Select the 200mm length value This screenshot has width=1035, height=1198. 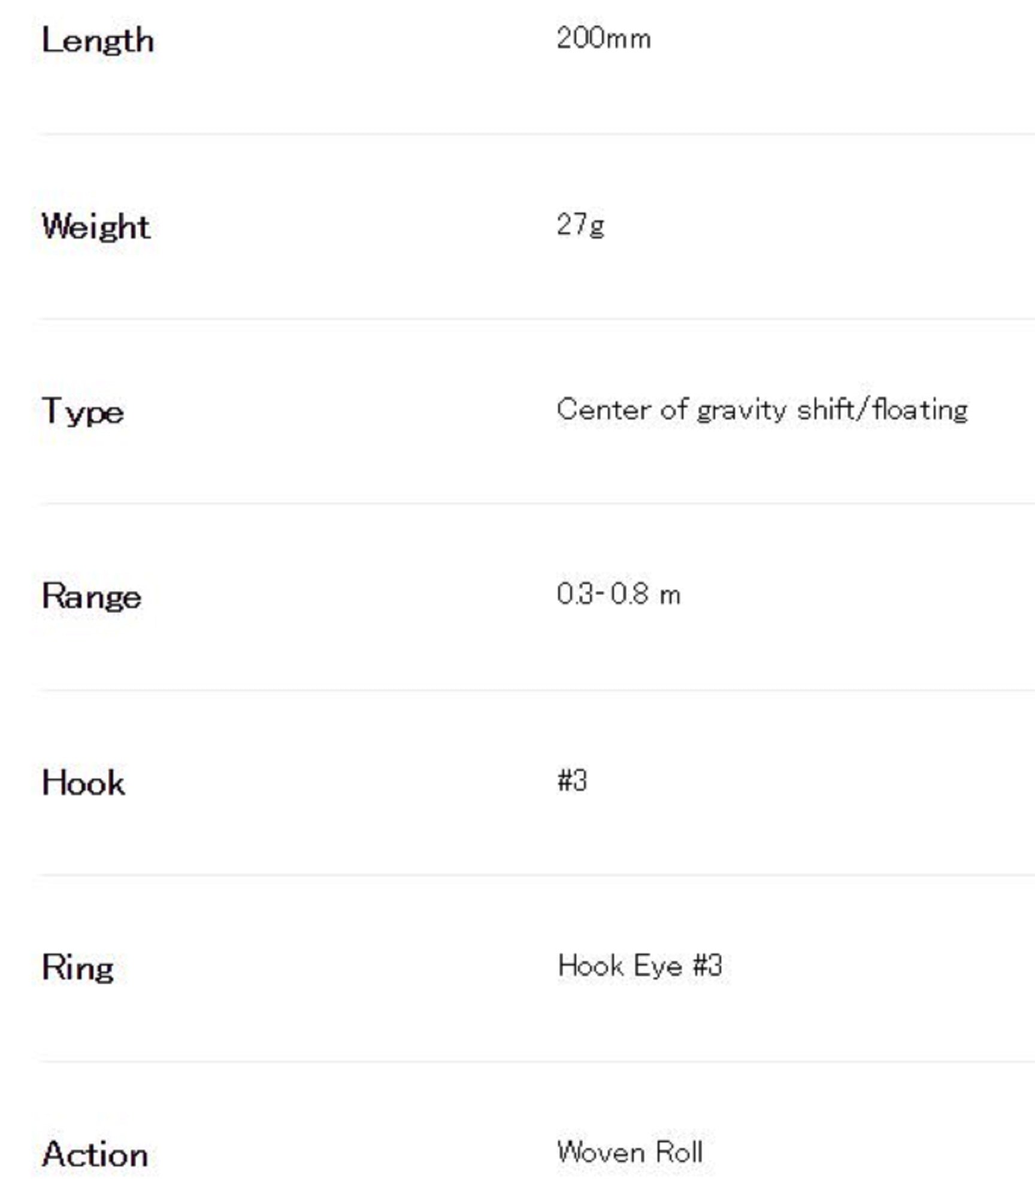click(x=603, y=40)
